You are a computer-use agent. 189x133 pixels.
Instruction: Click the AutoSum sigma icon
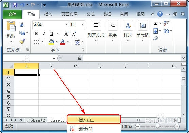tap(156, 23)
